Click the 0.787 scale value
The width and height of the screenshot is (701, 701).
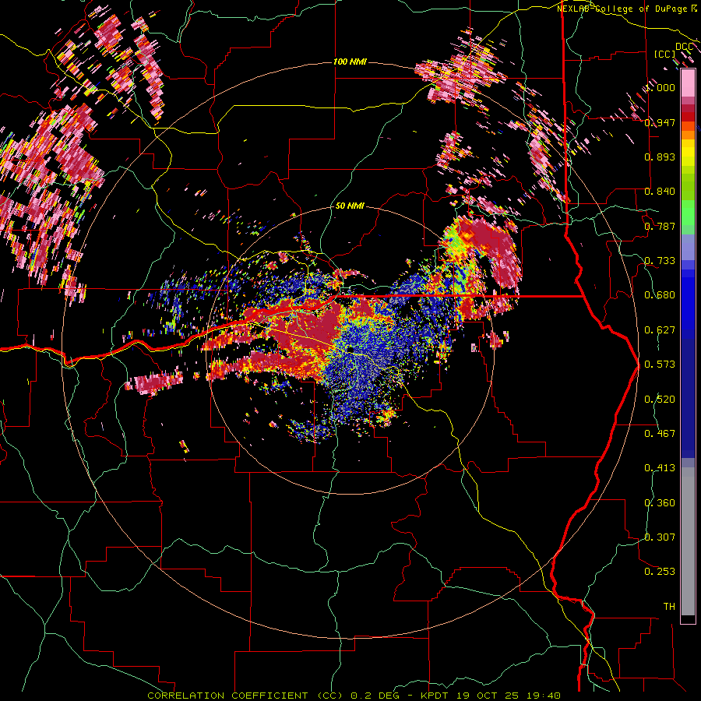pos(660,226)
